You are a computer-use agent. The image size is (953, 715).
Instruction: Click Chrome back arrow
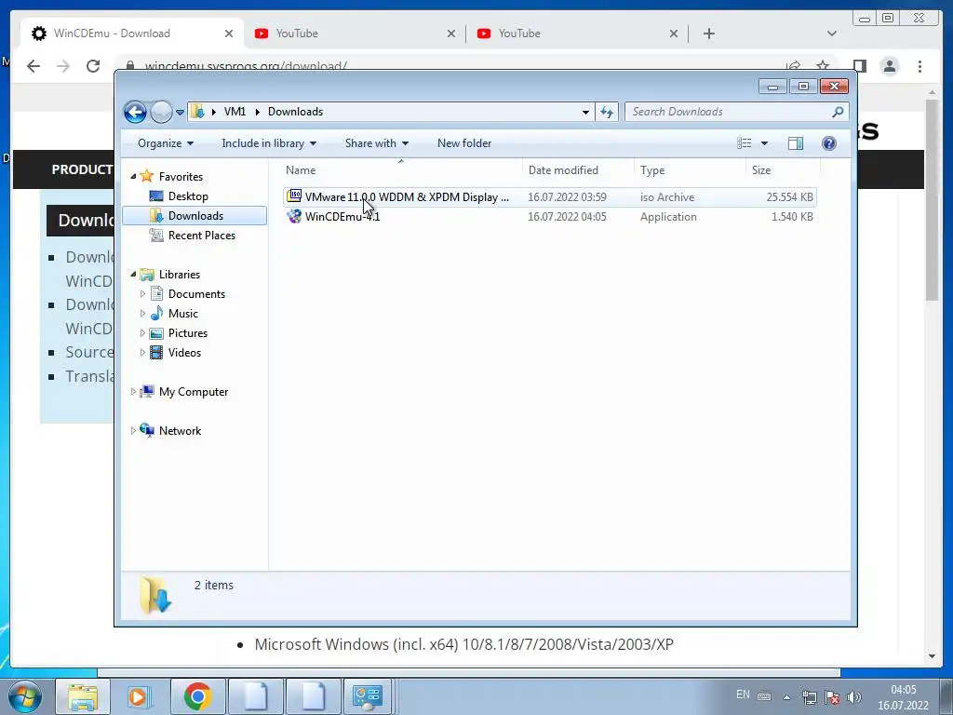[34, 66]
